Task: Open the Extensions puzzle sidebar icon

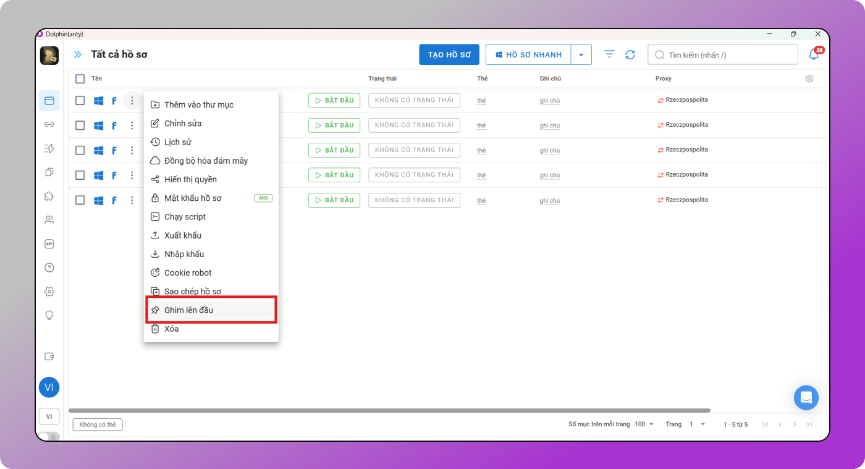Action: tap(49, 196)
